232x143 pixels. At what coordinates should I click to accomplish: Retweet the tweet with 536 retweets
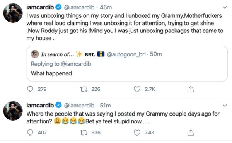coord(84,133)
